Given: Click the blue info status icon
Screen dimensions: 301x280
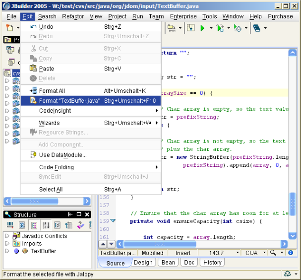Looking at the screenshot, I should click(291, 253).
